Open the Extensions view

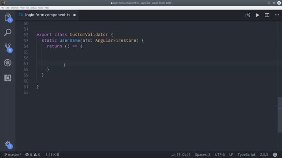coord(8,78)
